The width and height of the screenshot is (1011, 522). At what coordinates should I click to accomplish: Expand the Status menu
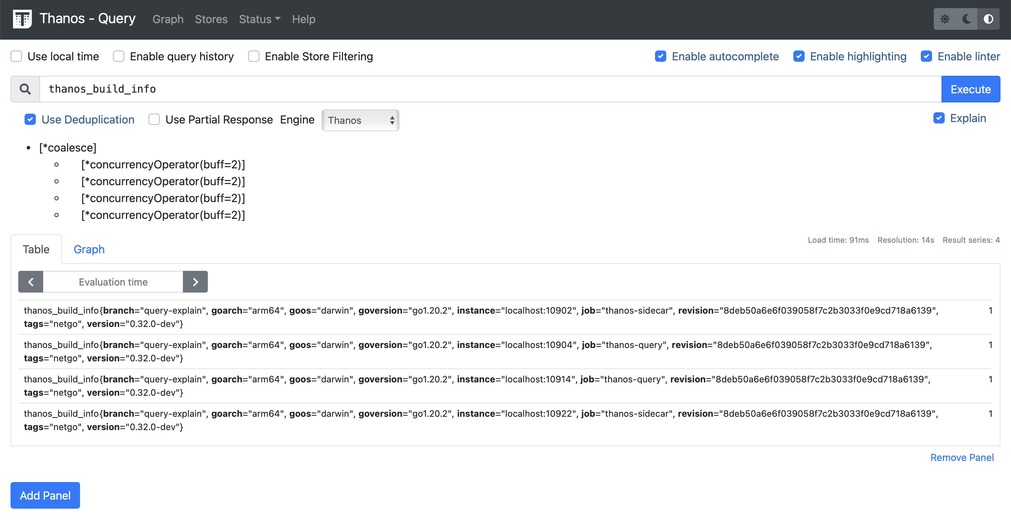(259, 19)
